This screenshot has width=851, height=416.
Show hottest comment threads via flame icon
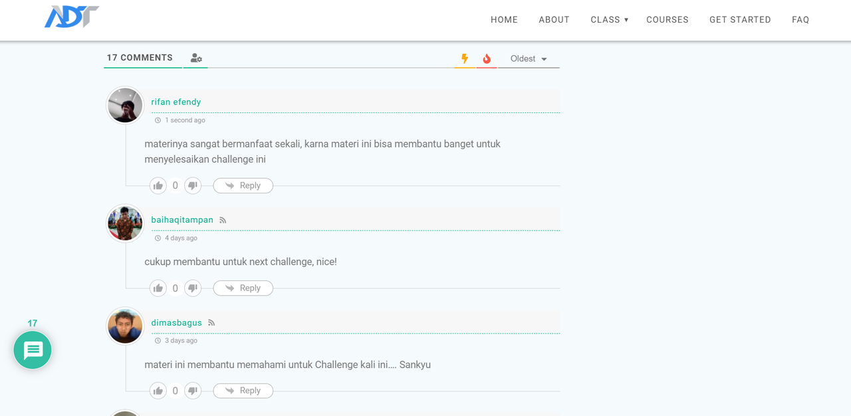point(487,58)
